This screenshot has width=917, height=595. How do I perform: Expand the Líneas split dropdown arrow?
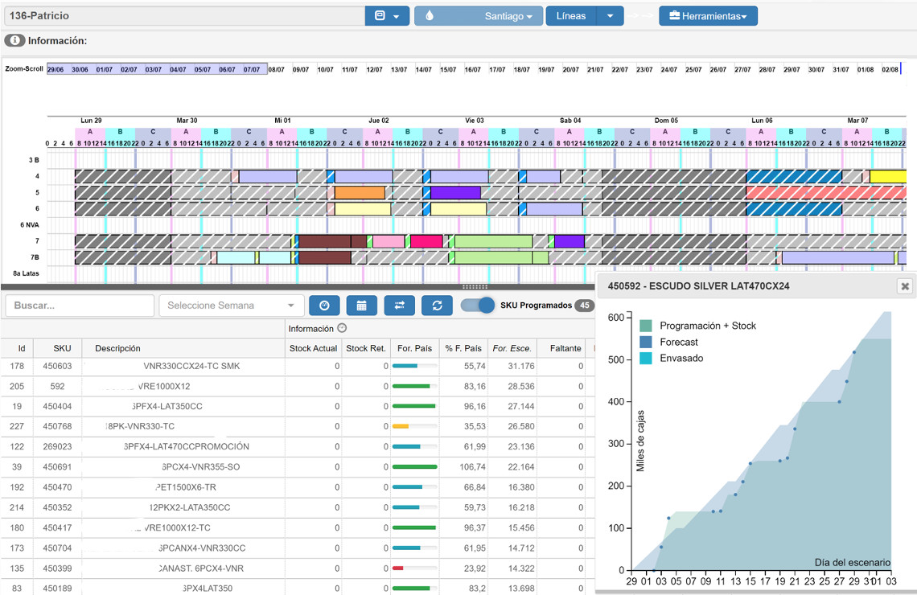pyautogui.click(x=610, y=16)
